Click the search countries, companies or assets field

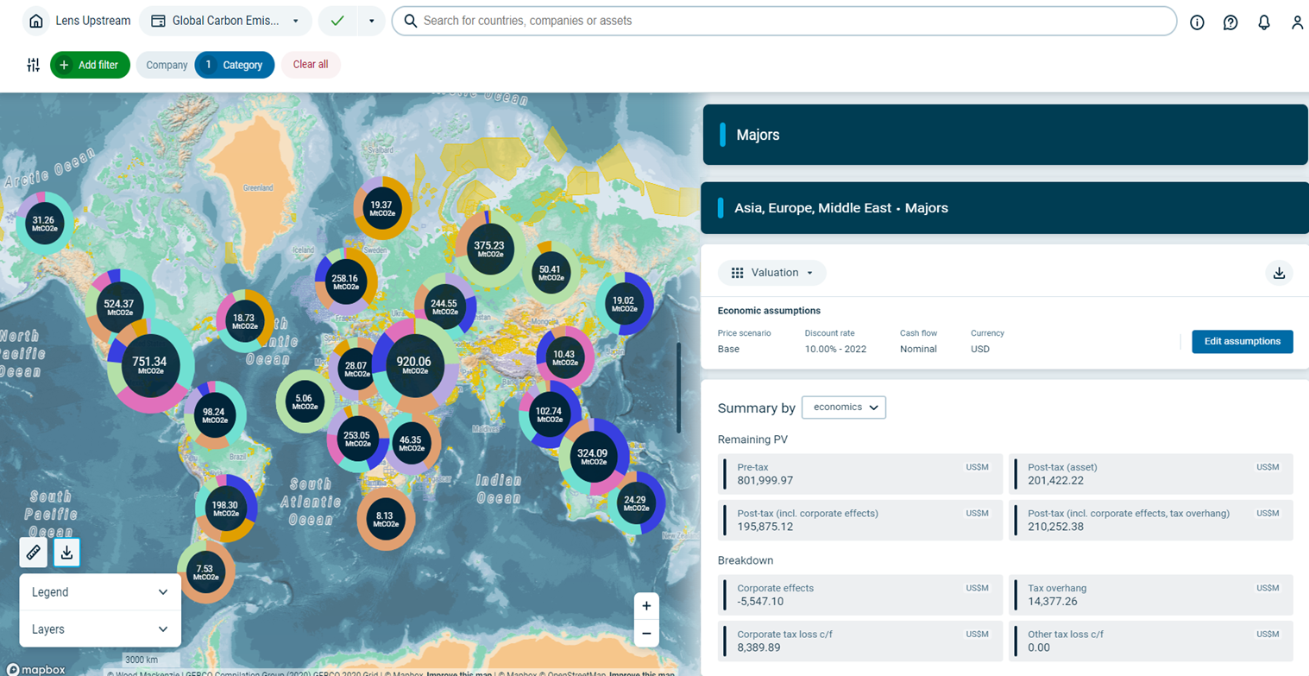[x=784, y=21]
